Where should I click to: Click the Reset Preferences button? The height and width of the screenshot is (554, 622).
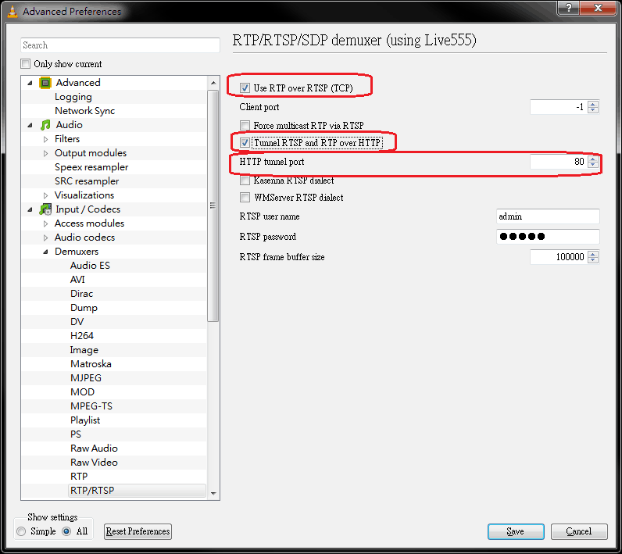[x=138, y=531]
